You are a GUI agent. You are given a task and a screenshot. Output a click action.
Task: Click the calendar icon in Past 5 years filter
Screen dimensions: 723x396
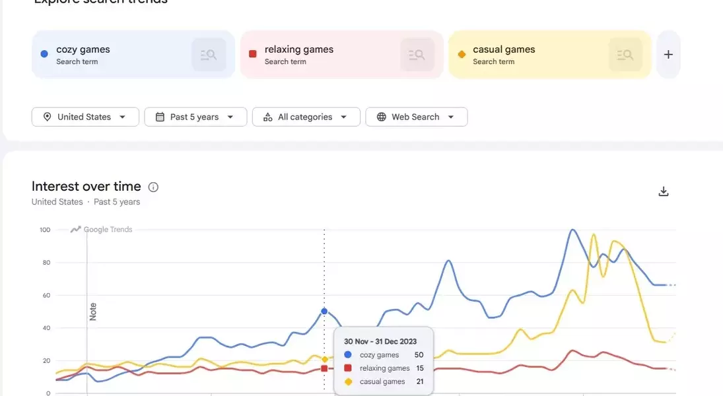click(160, 117)
